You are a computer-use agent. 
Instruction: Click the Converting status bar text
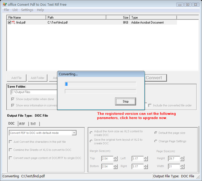(24, 176)
